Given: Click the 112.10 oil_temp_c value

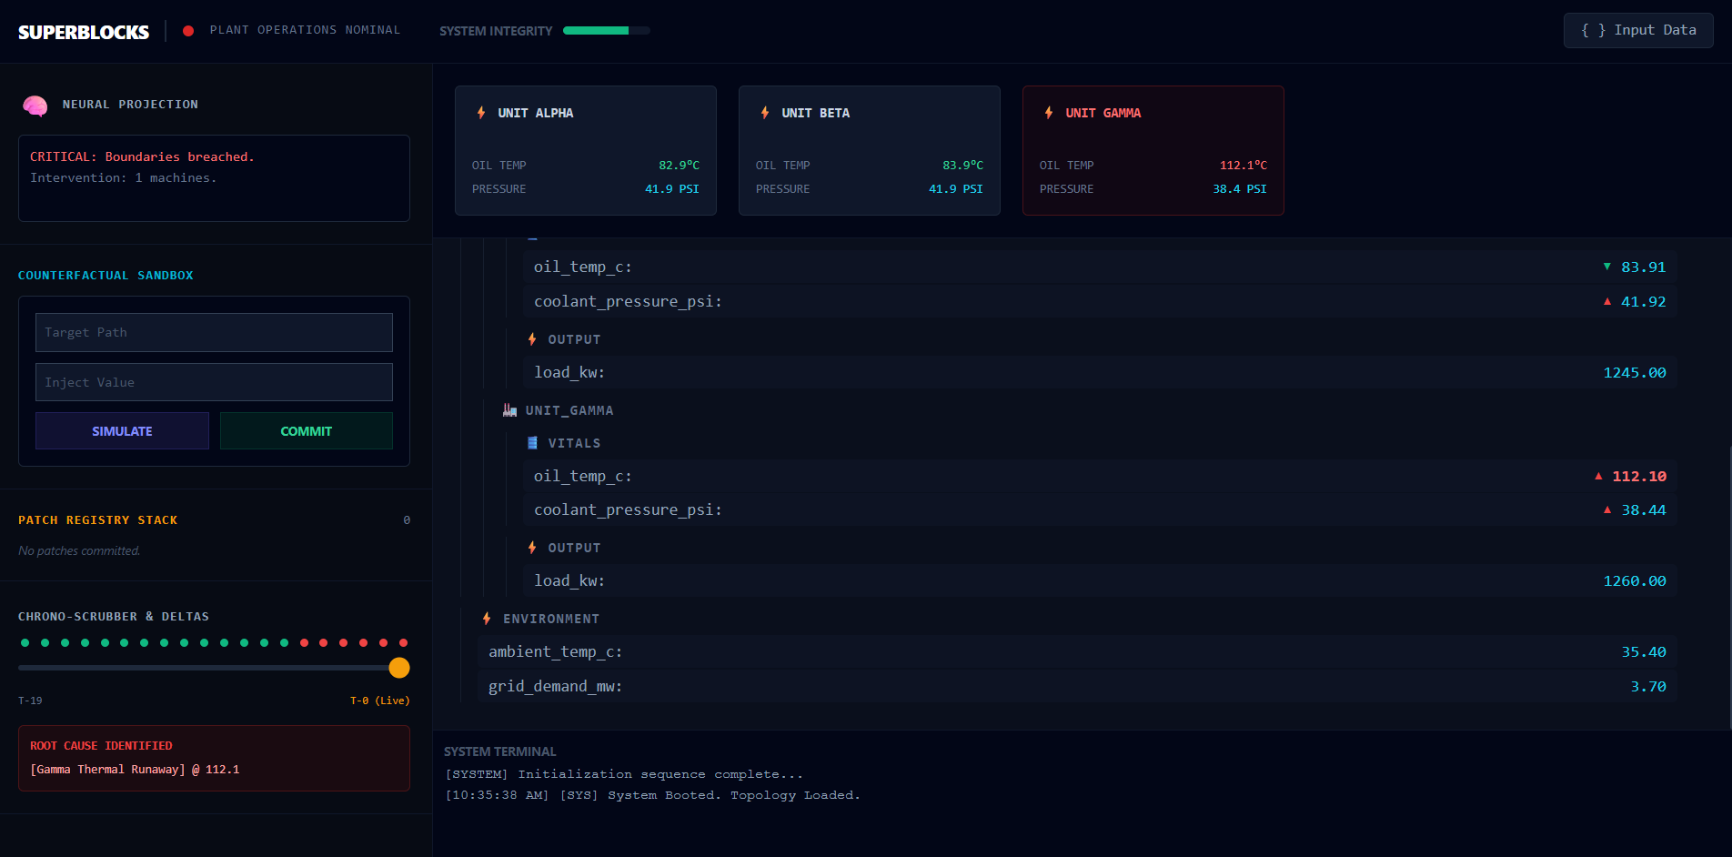Looking at the screenshot, I should click(1639, 476).
